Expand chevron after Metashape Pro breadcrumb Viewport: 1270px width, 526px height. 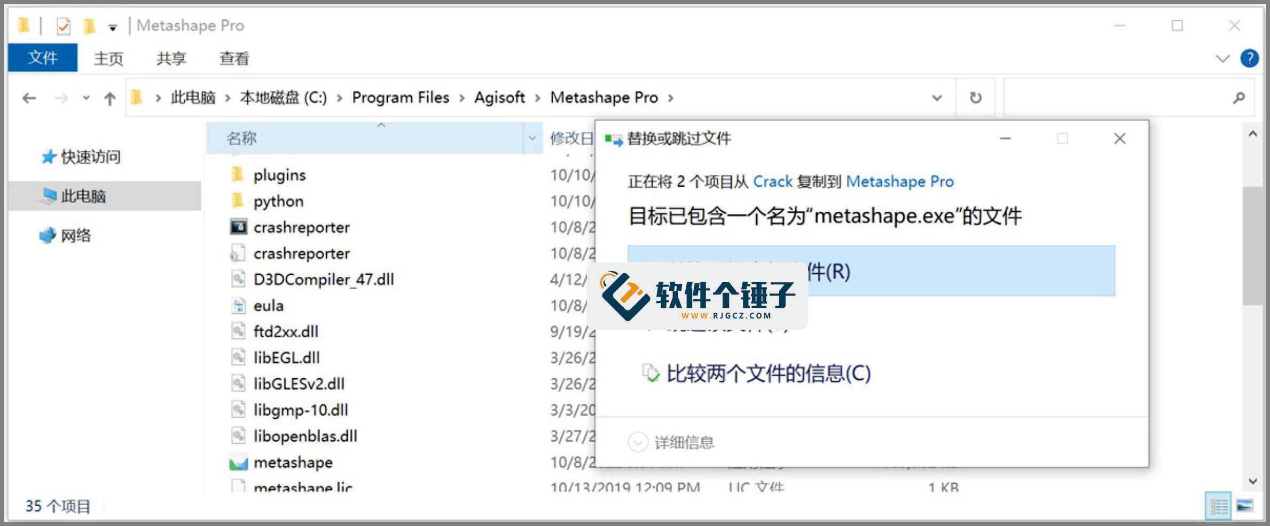[x=671, y=98]
